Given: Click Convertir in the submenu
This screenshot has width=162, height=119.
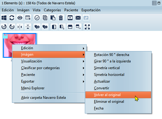Looking at the screenshot, I should pyautogui.click(x=118, y=88).
